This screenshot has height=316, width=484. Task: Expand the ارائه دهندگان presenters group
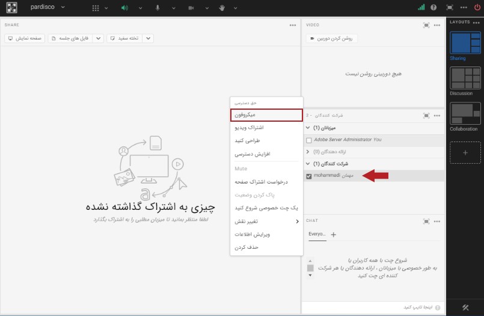[x=308, y=152]
